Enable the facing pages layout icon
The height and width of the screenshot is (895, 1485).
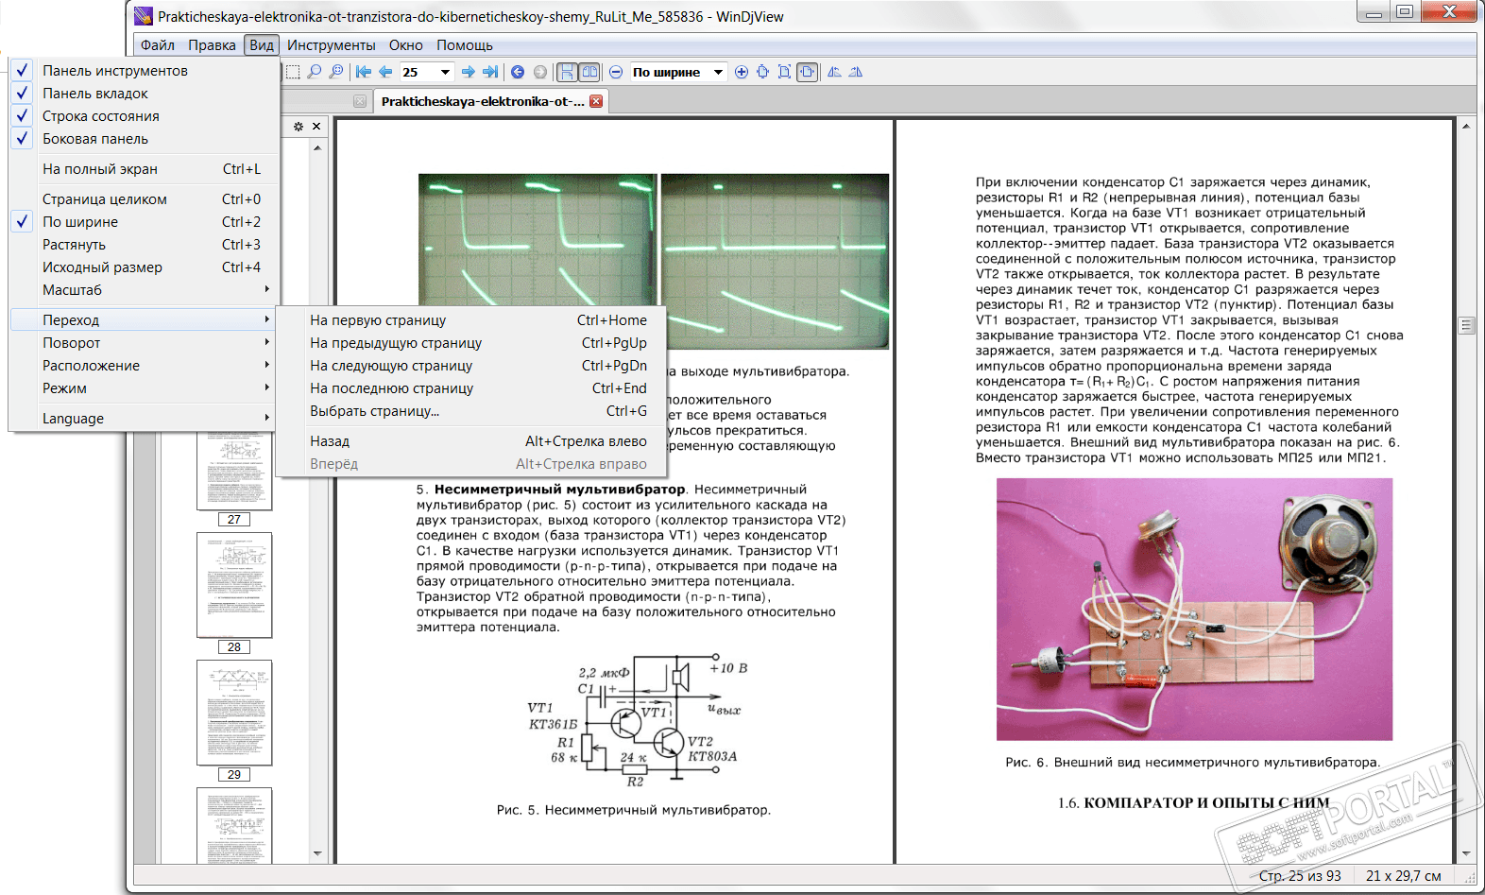(x=589, y=72)
